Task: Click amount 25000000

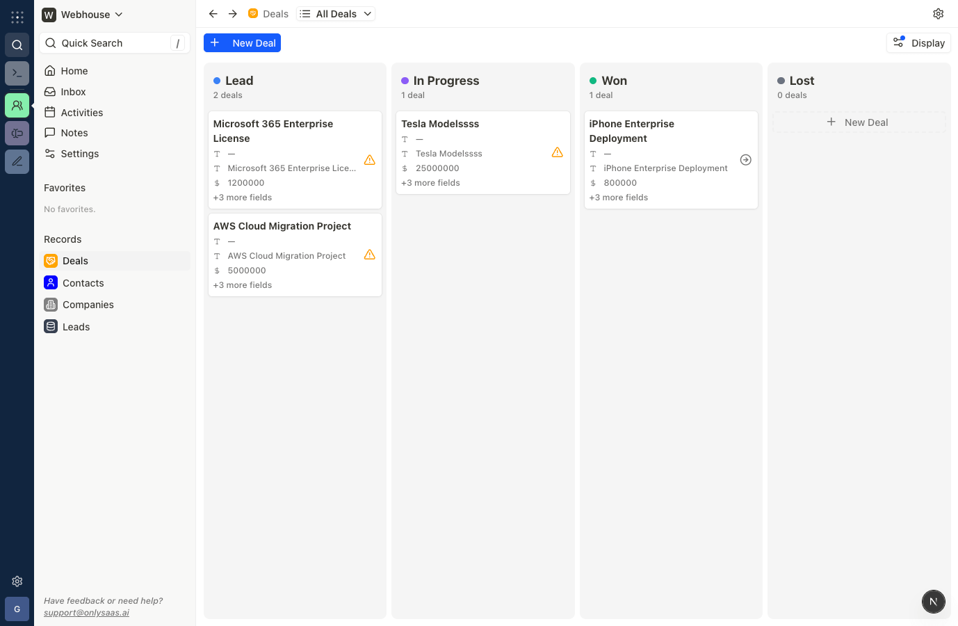Action: click(x=437, y=168)
